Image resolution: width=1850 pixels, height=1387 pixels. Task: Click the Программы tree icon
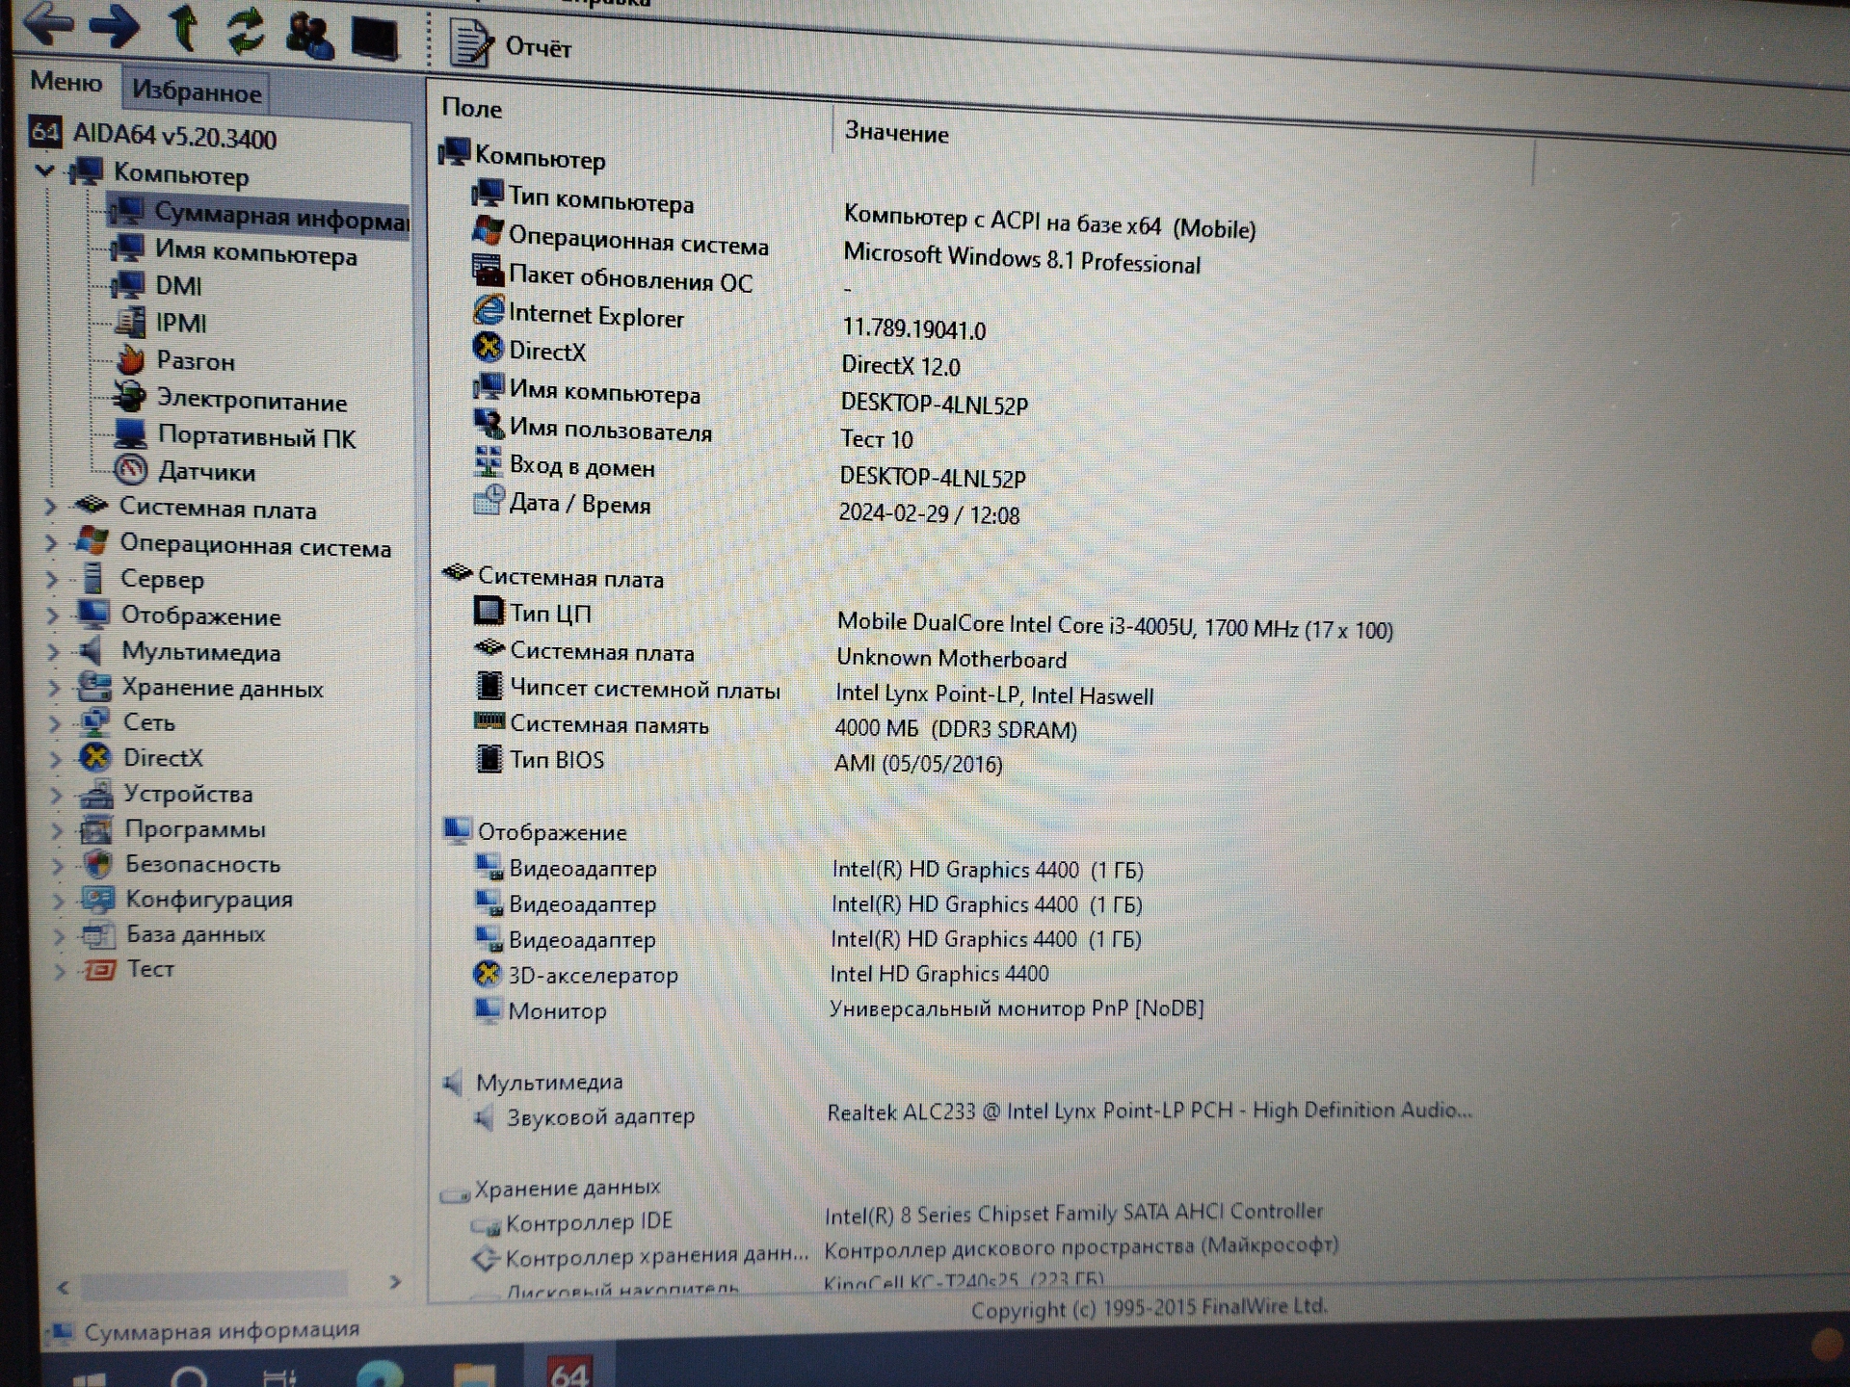pyautogui.click(x=96, y=829)
